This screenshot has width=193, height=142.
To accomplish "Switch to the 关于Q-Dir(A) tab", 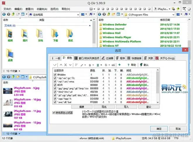I will 165,58.
